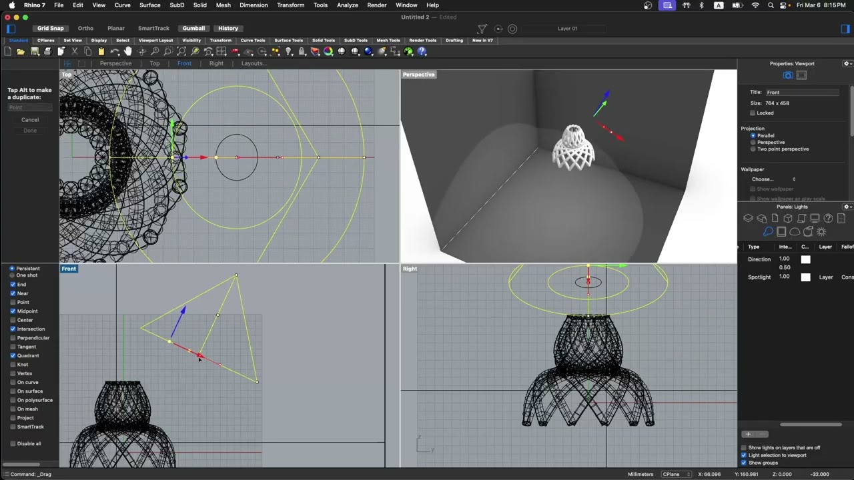This screenshot has width=854, height=480.
Task: Click the red car Set View icon
Action: [235, 51]
